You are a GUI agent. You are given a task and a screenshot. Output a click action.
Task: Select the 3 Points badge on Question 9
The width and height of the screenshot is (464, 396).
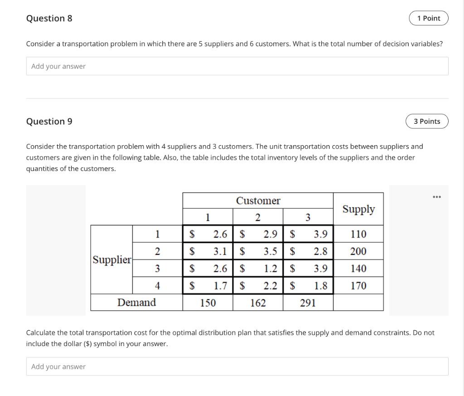426,121
